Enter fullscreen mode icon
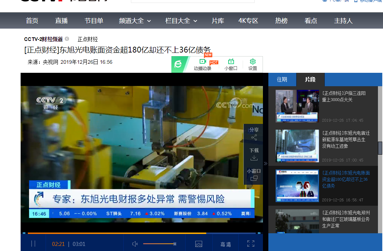The width and height of the screenshot is (383, 251). click(251, 244)
